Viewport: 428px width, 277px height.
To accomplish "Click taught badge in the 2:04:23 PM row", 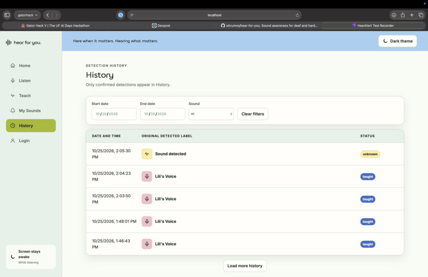I will pos(367,177).
